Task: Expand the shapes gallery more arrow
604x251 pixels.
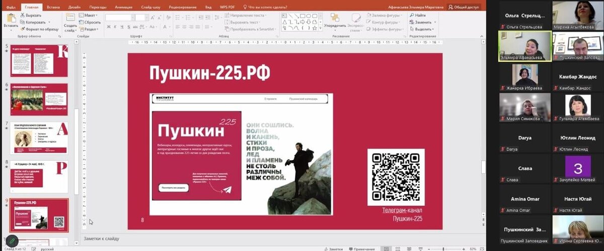Action: pos(321,28)
